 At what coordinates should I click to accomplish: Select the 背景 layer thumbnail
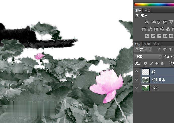point(146,88)
